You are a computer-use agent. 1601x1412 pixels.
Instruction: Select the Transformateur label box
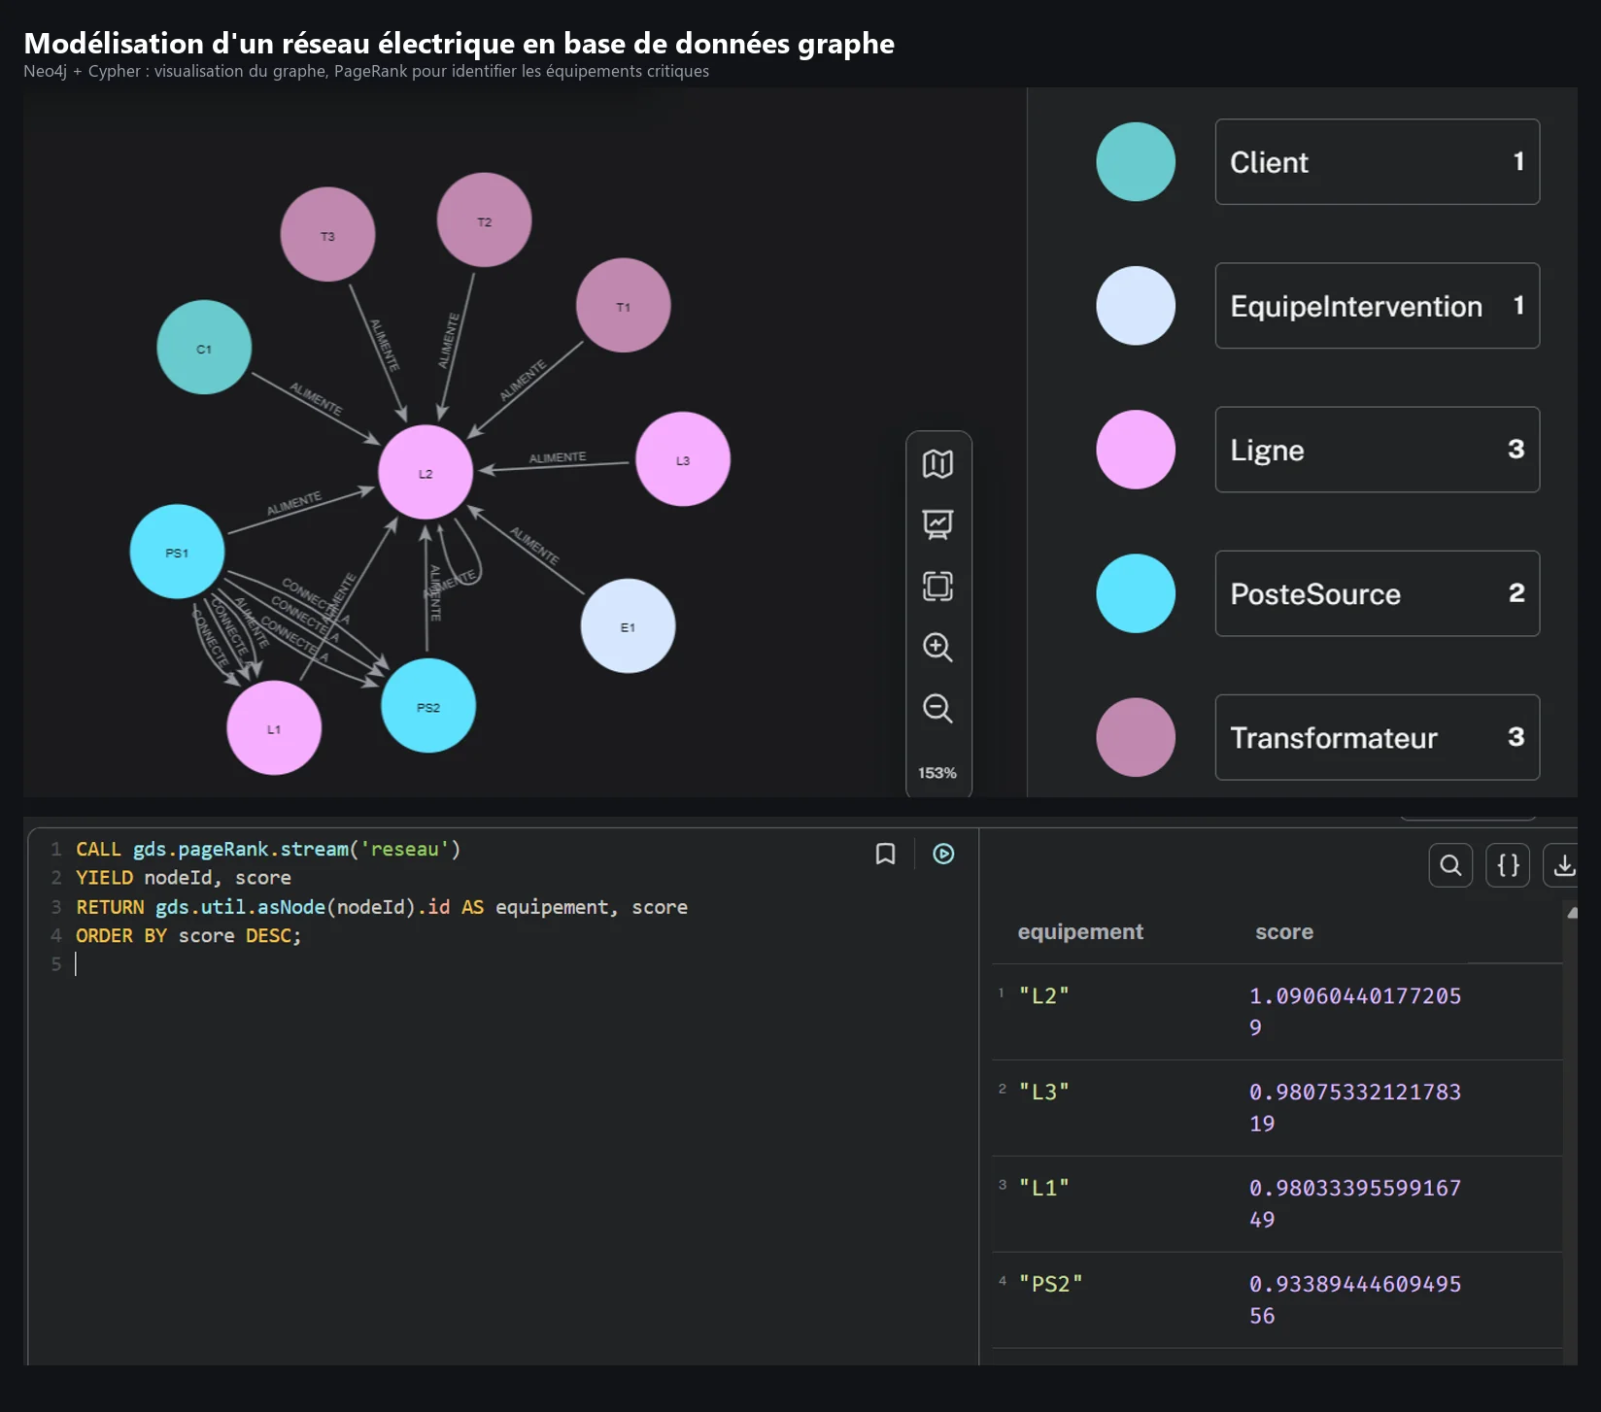click(1377, 737)
